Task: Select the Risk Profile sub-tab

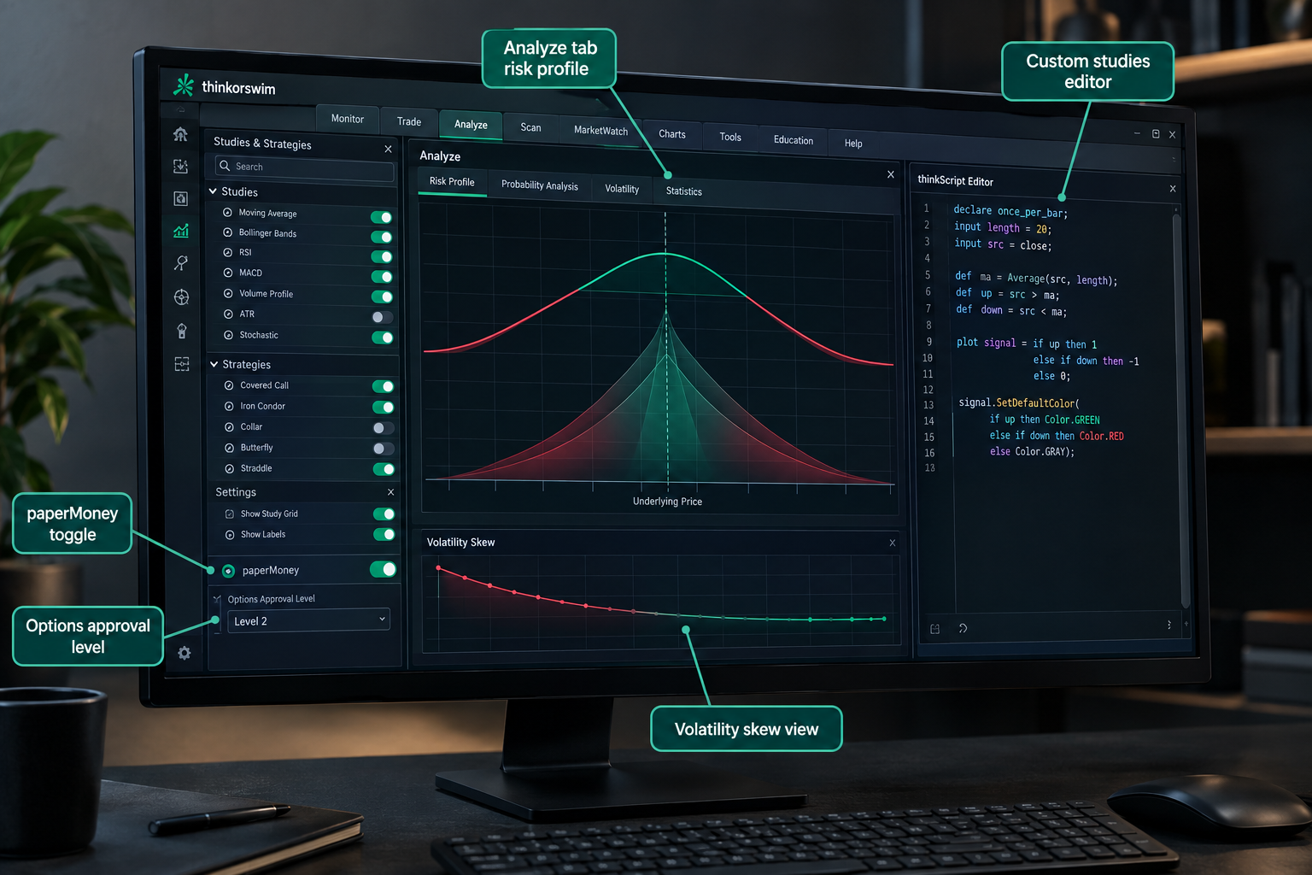Action: point(452,182)
